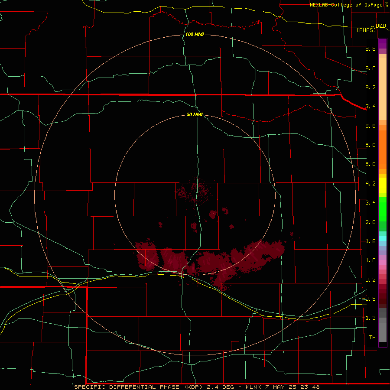Pick the bright green band on color bar
Image resolution: width=390 pixels, height=390 pixels.
pos(383,209)
